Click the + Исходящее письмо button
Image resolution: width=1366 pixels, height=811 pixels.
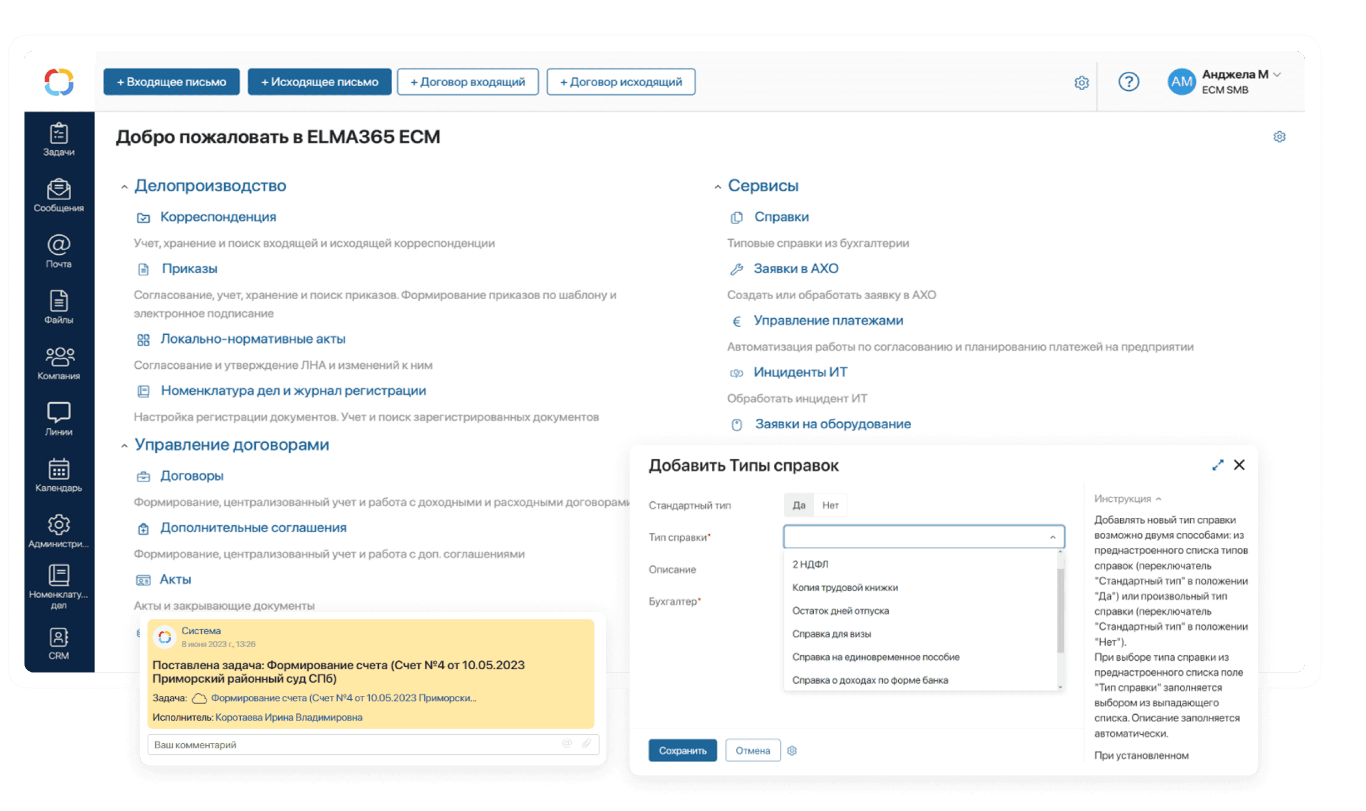pos(319,82)
